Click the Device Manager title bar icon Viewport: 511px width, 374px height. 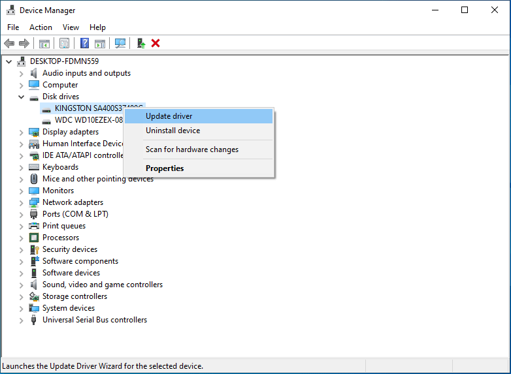[x=10, y=10]
